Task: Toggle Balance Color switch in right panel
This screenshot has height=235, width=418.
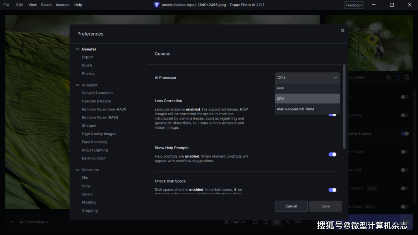Action: [x=405, y=206]
